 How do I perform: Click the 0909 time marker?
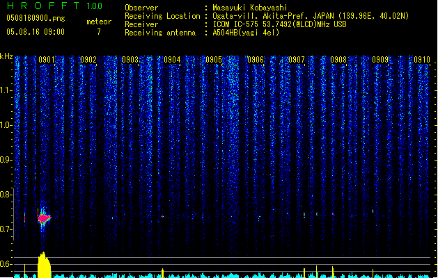380,60
